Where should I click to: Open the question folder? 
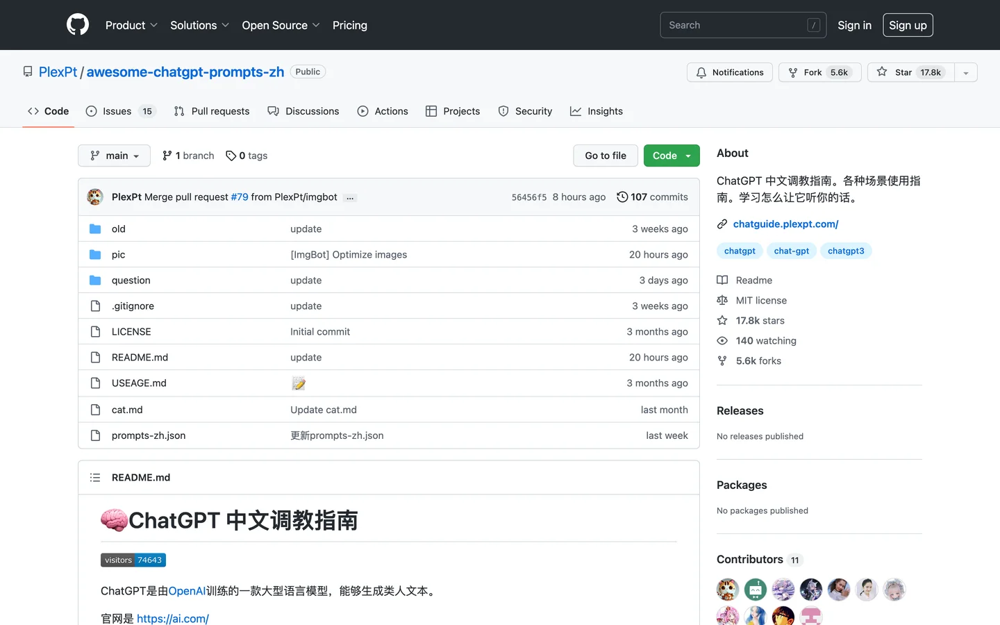pos(131,281)
